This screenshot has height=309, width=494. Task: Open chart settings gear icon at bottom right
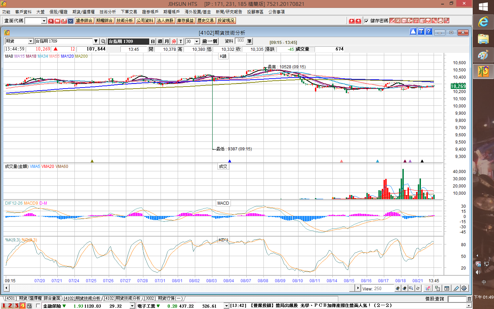(x=464, y=288)
